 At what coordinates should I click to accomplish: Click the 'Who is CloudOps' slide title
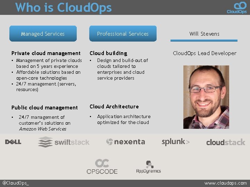64,8
